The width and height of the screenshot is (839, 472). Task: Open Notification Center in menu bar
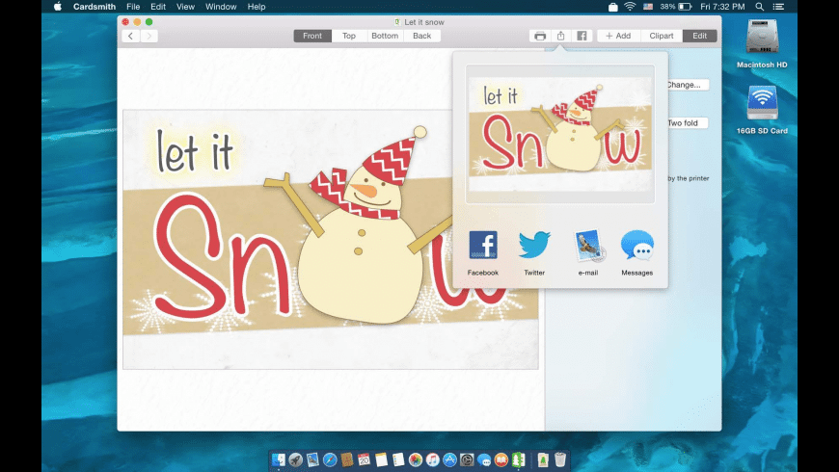pyautogui.click(x=778, y=7)
